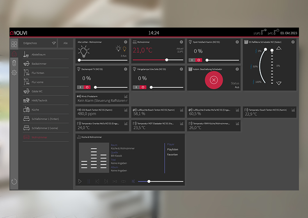Viewport: 308px width, 218px height.
Task: Select Küche in the room list
Action: click(35, 110)
